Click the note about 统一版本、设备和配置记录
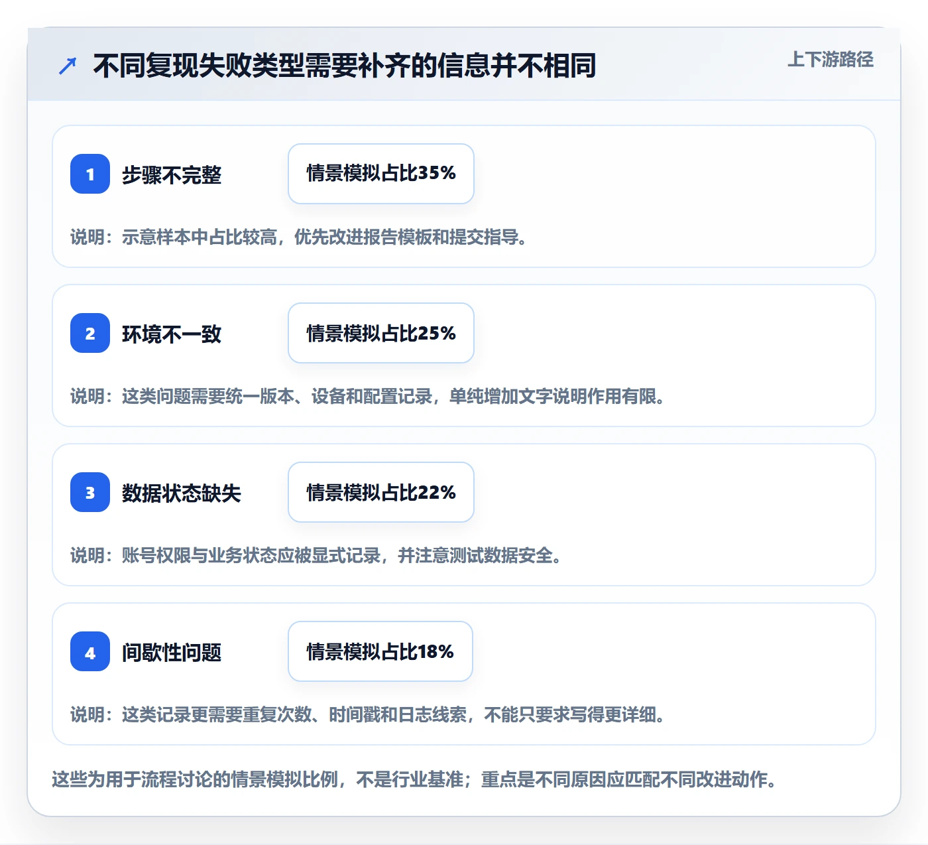 coord(368,396)
